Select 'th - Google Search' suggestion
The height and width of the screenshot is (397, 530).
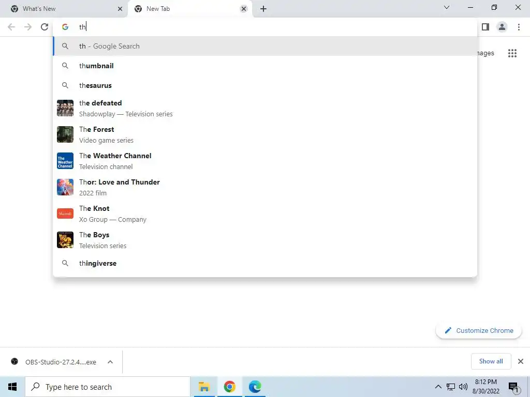[x=265, y=46]
